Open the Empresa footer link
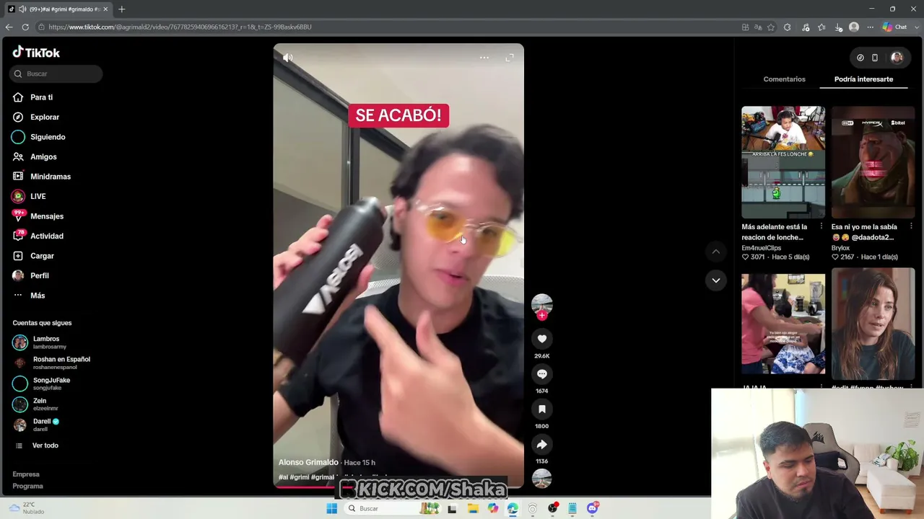The height and width of the screenshot is (519, 924). pyautogui.click(x=26, y=474)
